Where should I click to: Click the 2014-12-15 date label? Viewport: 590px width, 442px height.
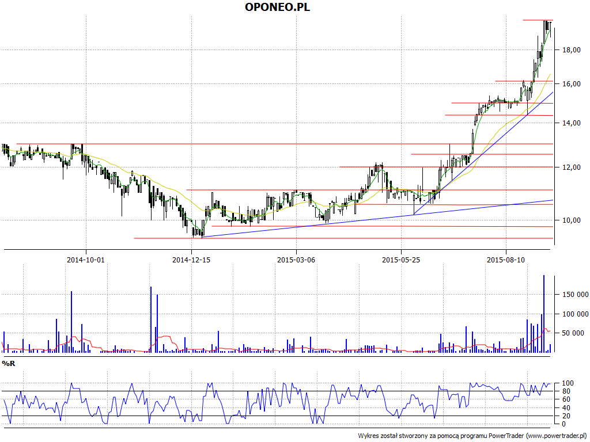[x=191, y=260]
